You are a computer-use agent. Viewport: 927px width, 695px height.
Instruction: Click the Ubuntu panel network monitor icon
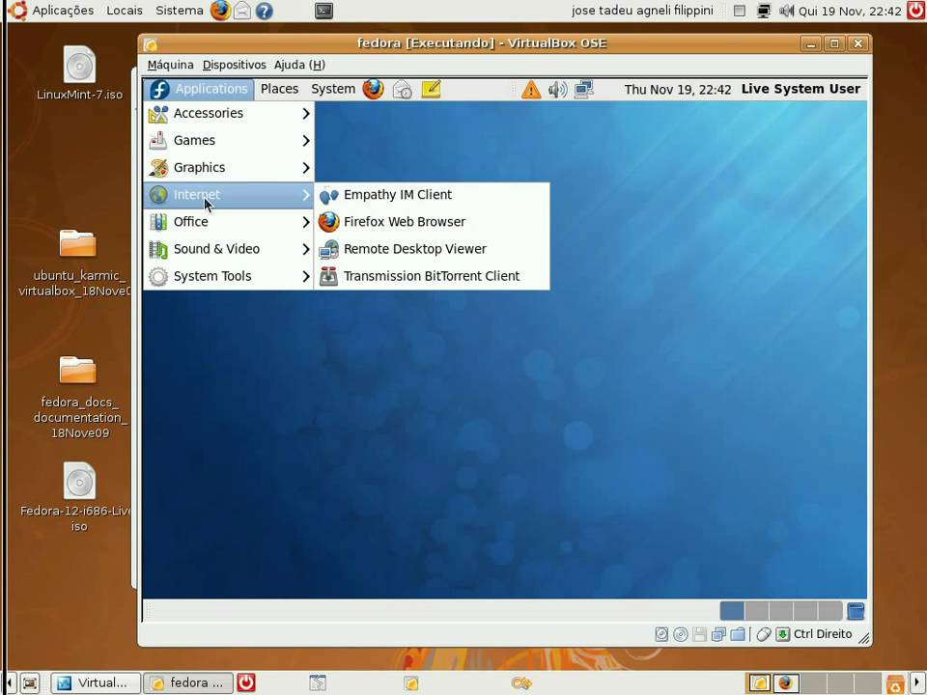tap(764, 11)
